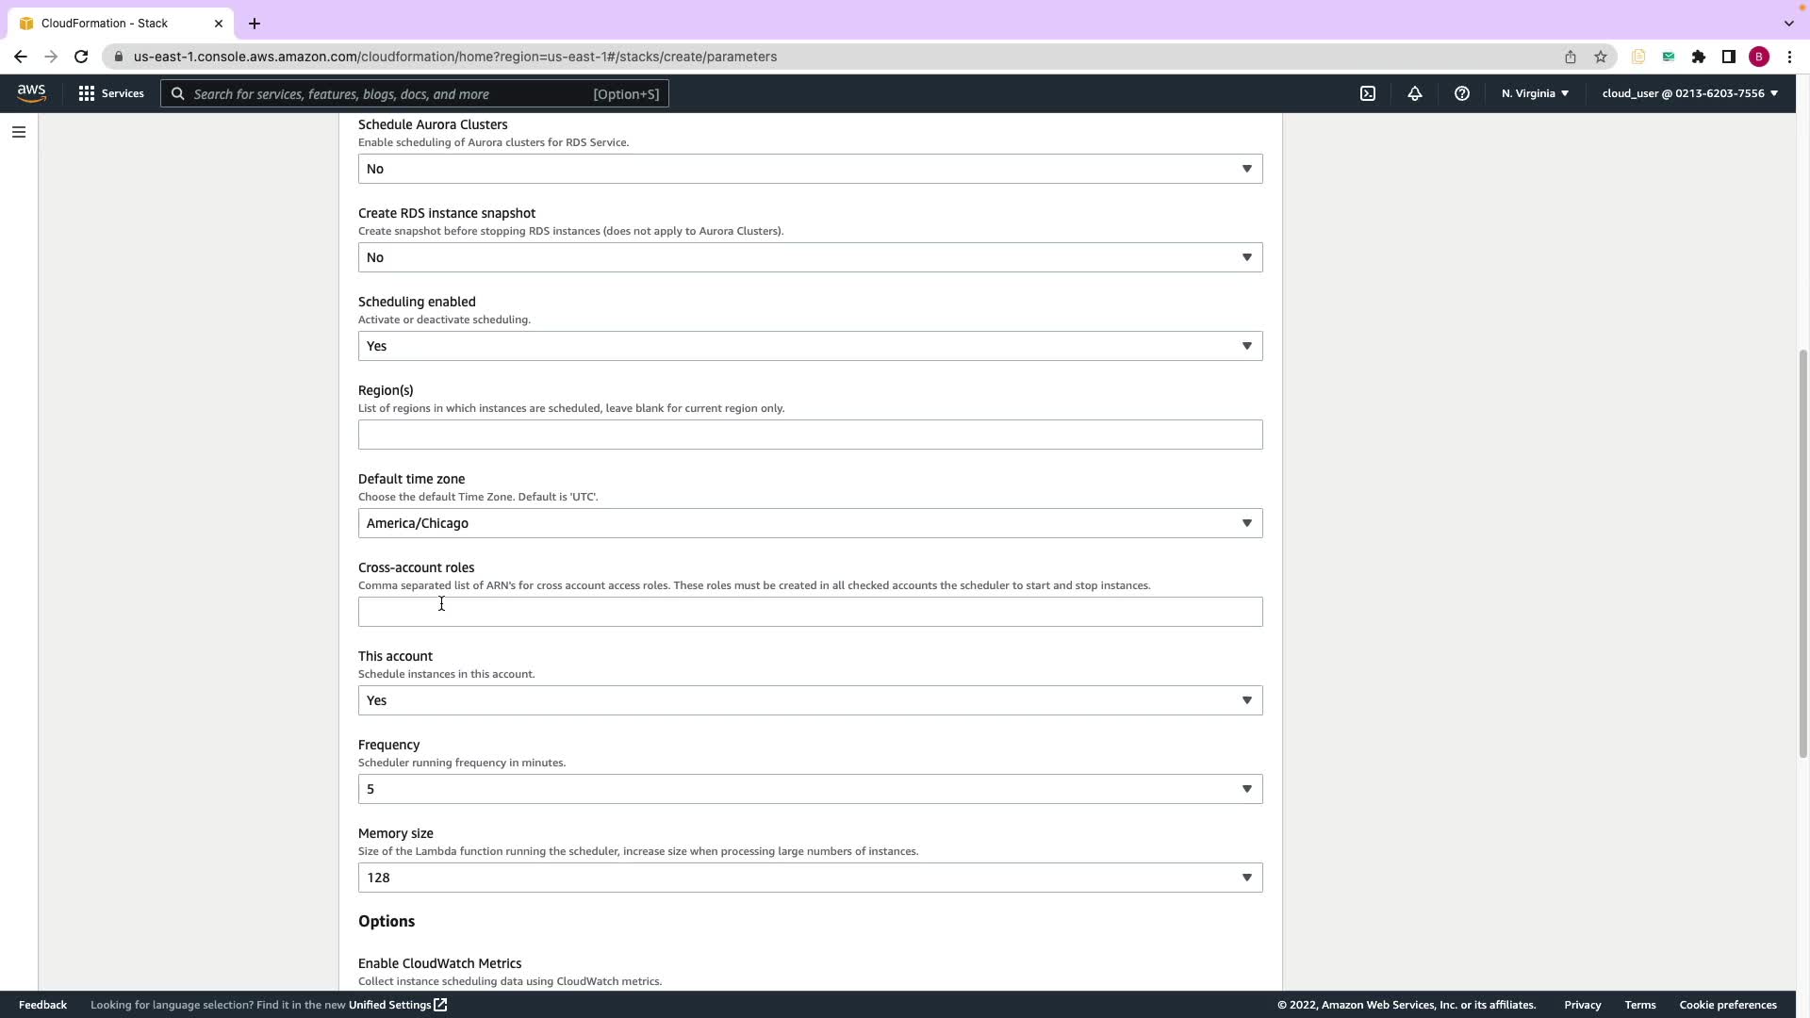1810x1018 pixels.
Task: Open the cloud_user account menu
Action: click(x=1689, y=93)
